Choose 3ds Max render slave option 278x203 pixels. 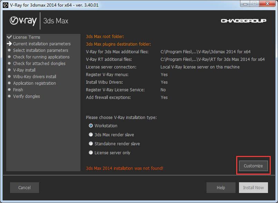click(91, 135)
